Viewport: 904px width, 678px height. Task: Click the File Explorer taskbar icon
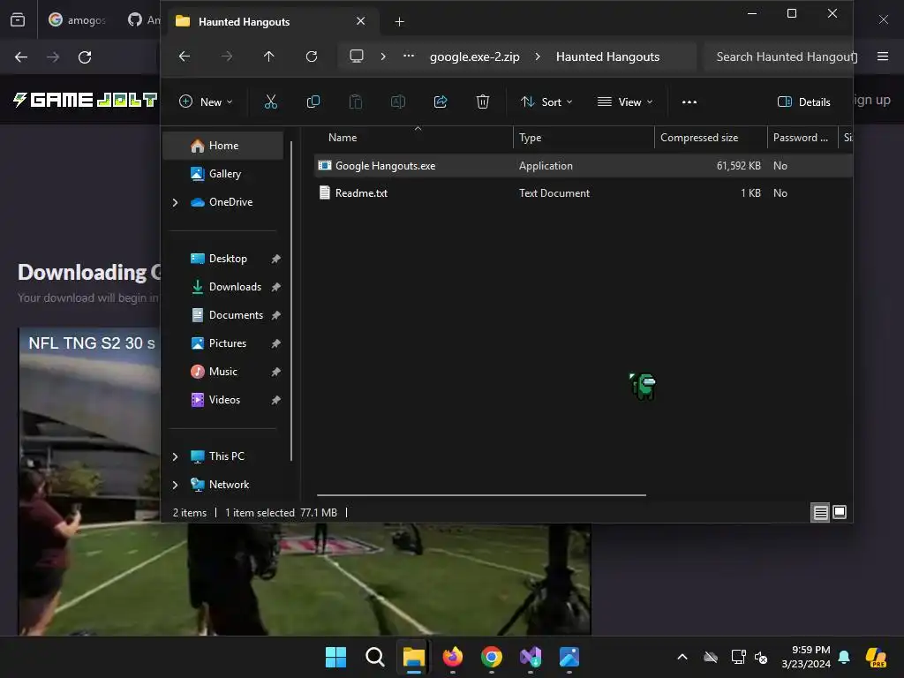(414, 657)
